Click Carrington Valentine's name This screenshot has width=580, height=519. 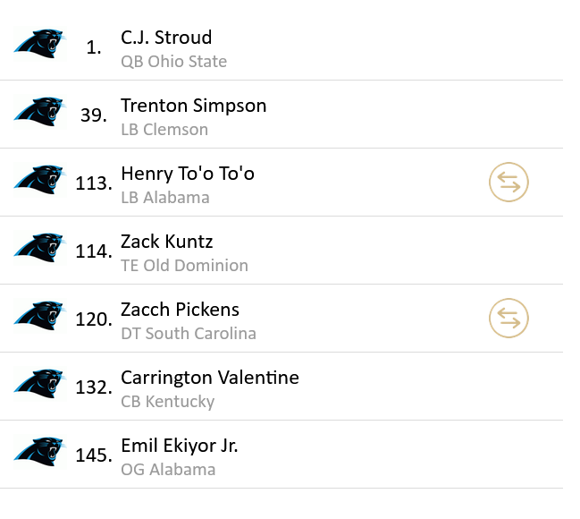[x=209, y=378]
